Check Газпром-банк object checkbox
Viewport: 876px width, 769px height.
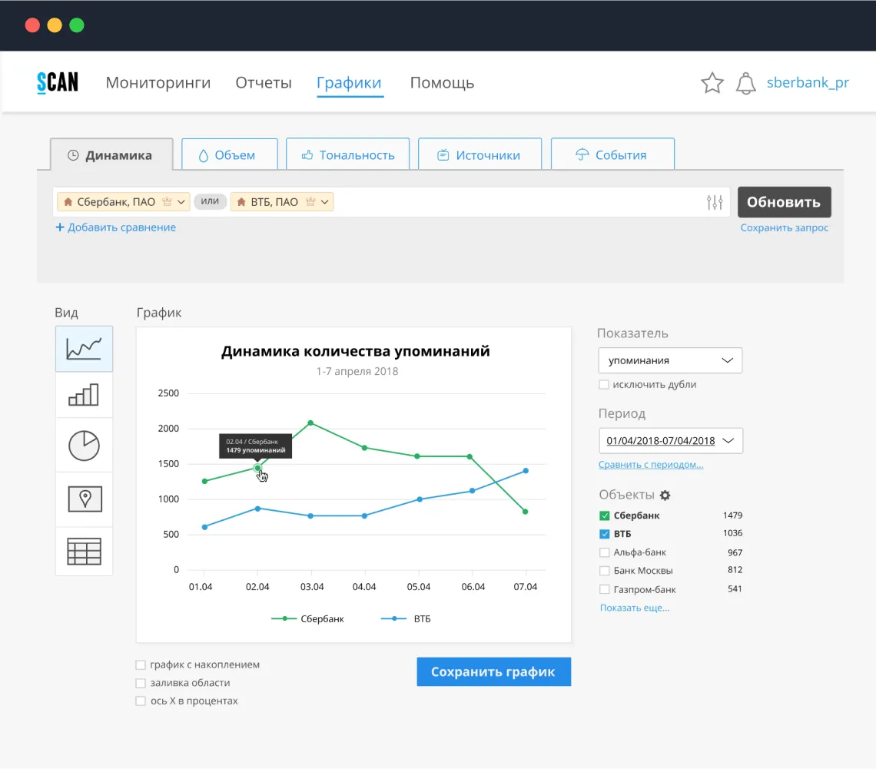(604, 589)
